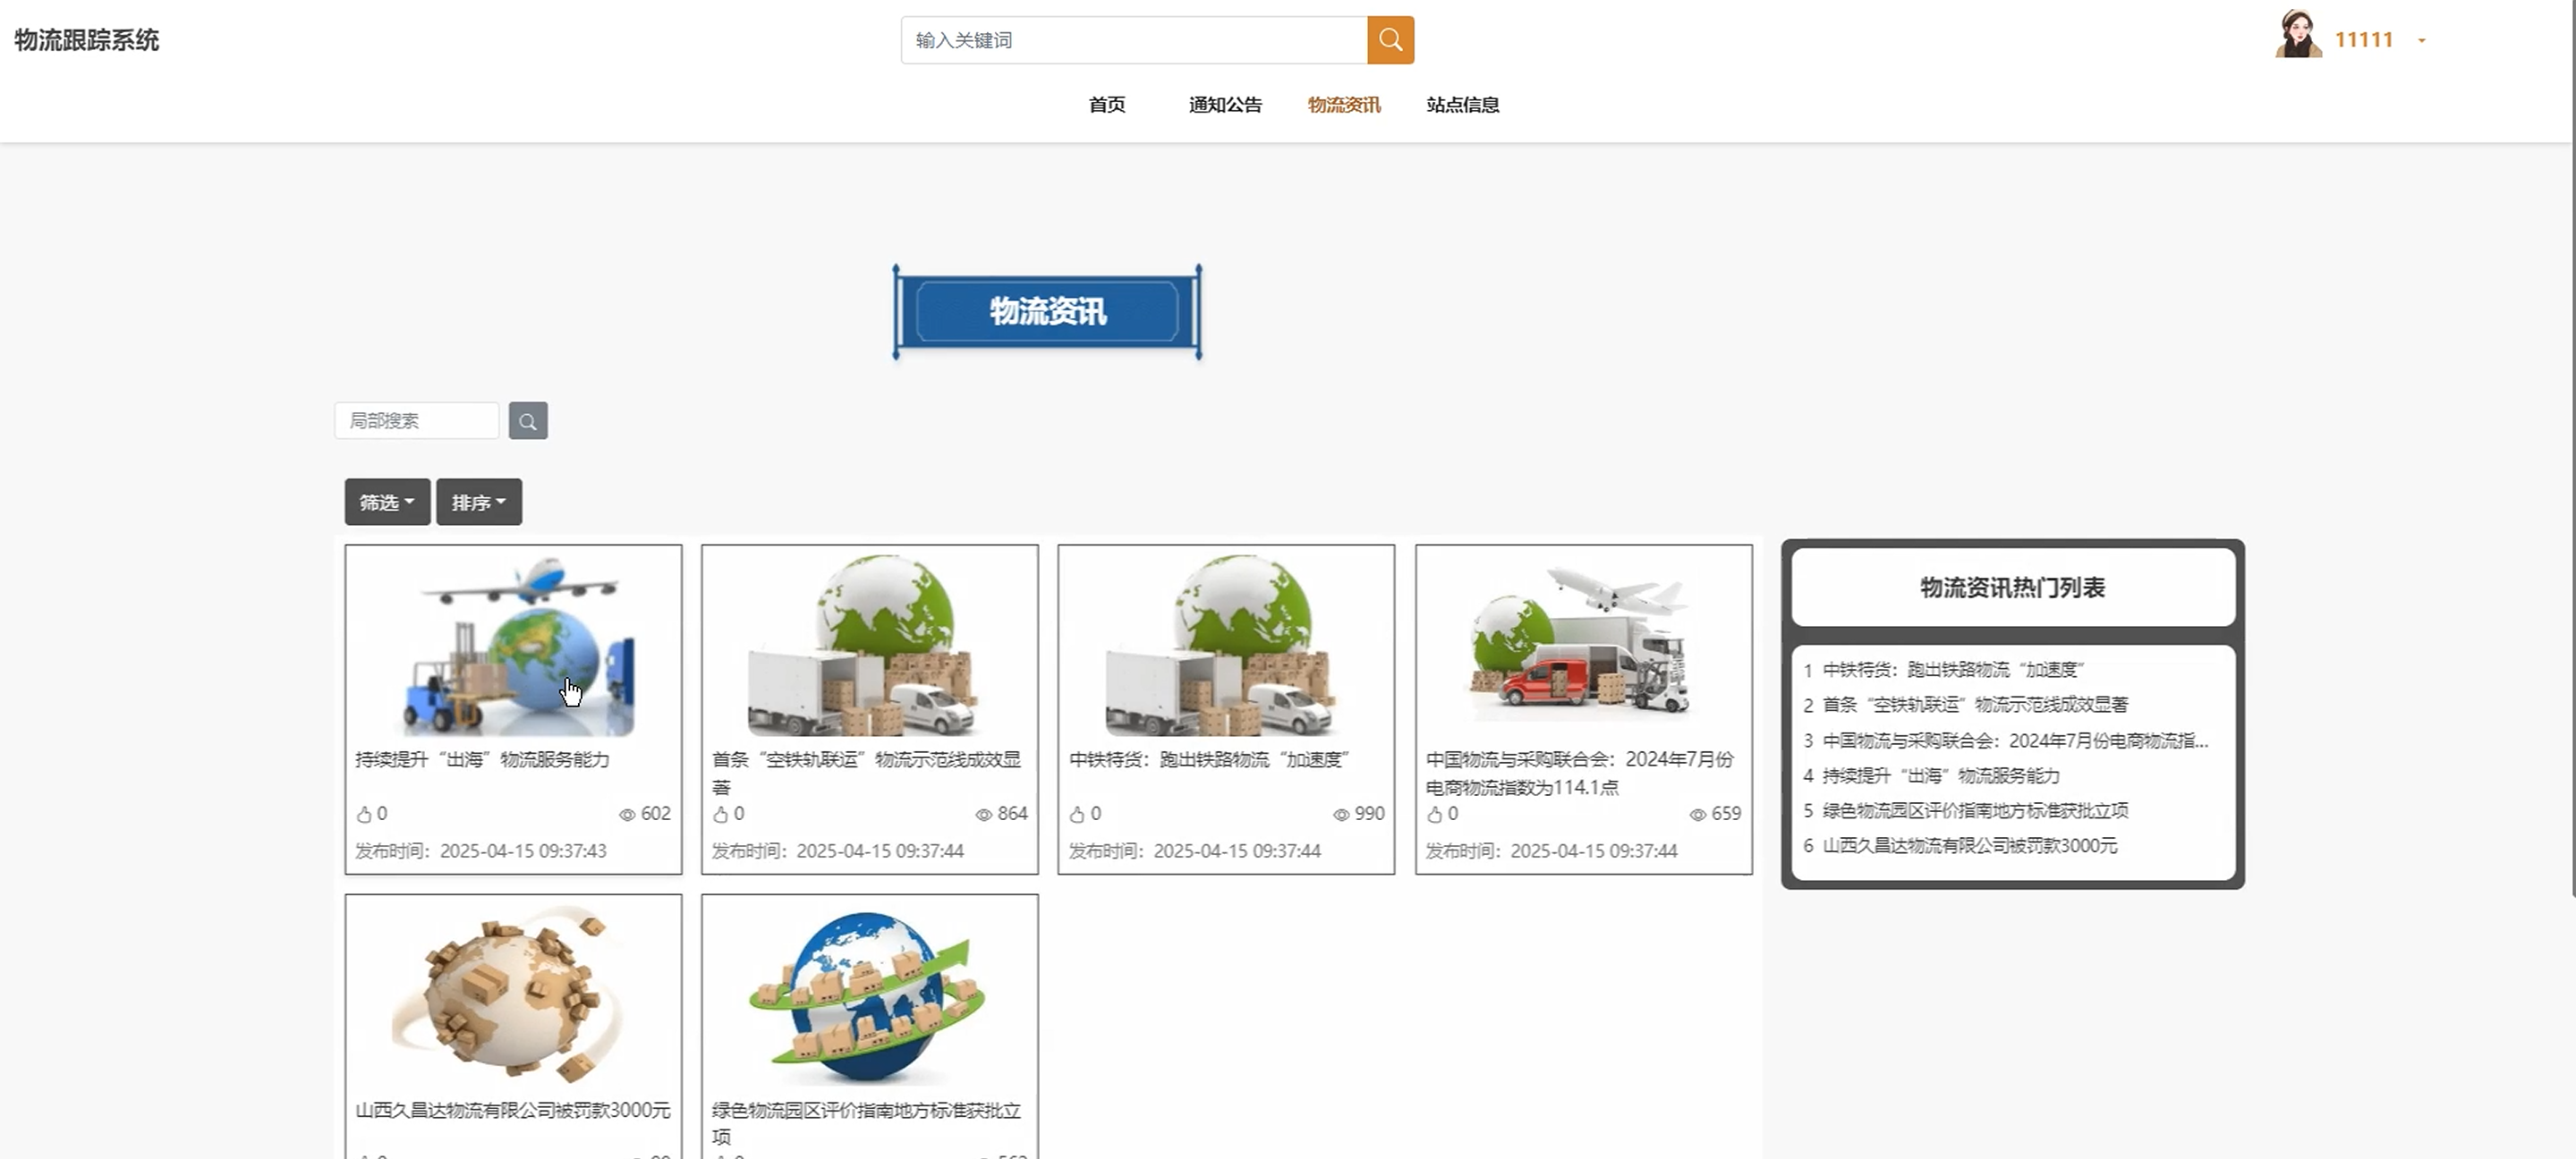Click the 输入关键词 keyword search field
2576x1159 pixels.
click(1133, 40)
